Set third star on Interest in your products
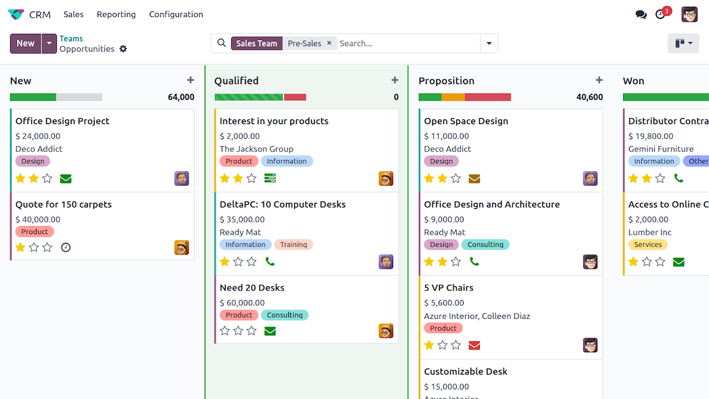 pos(251,178)
